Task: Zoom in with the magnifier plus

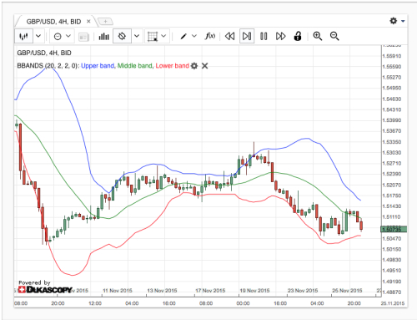Action: coord(318,36)
